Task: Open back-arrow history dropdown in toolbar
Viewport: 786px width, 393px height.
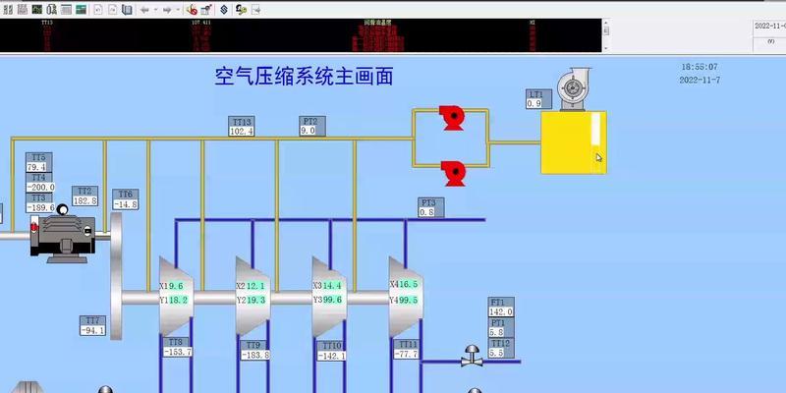Action: click(x=155, y=10)
